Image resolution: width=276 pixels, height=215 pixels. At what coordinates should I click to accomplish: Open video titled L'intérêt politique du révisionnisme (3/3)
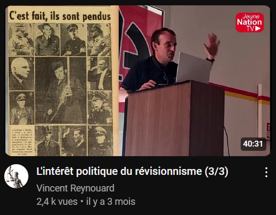coord(132,172)
